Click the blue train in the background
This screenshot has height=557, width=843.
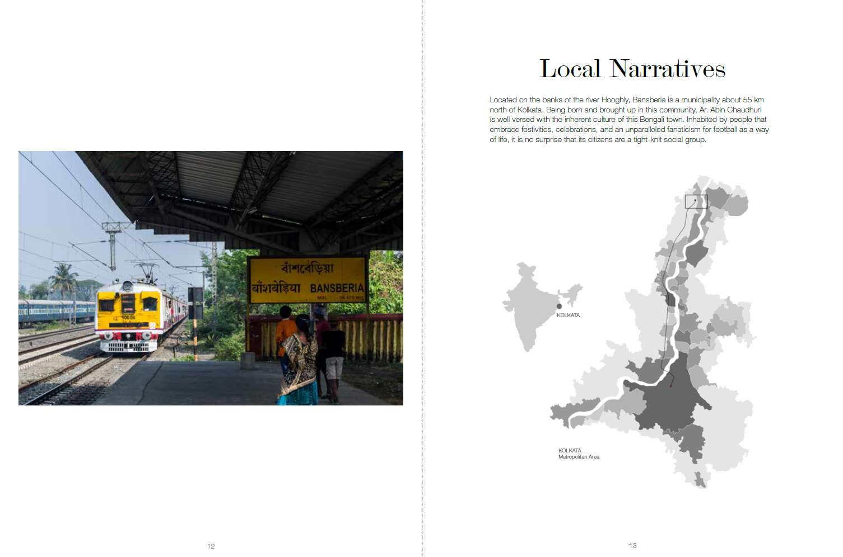coord(56,311)
